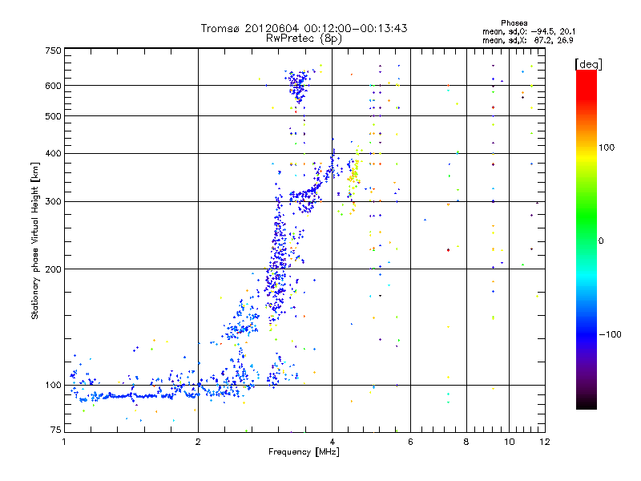The image size is (641, 481).
Task: Click the 'mean, sd,X: 87.2, 26.9' line
Action: 528,40
